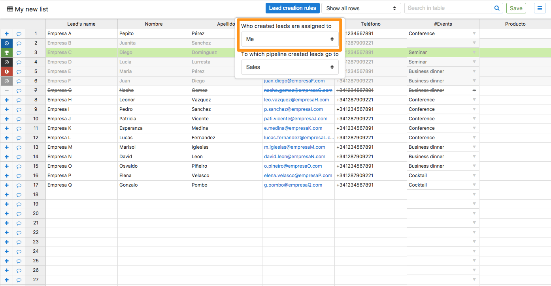Click the 'Lead's name' column header
This screenshot has width=551, height=286.
[x=81, y=24]
